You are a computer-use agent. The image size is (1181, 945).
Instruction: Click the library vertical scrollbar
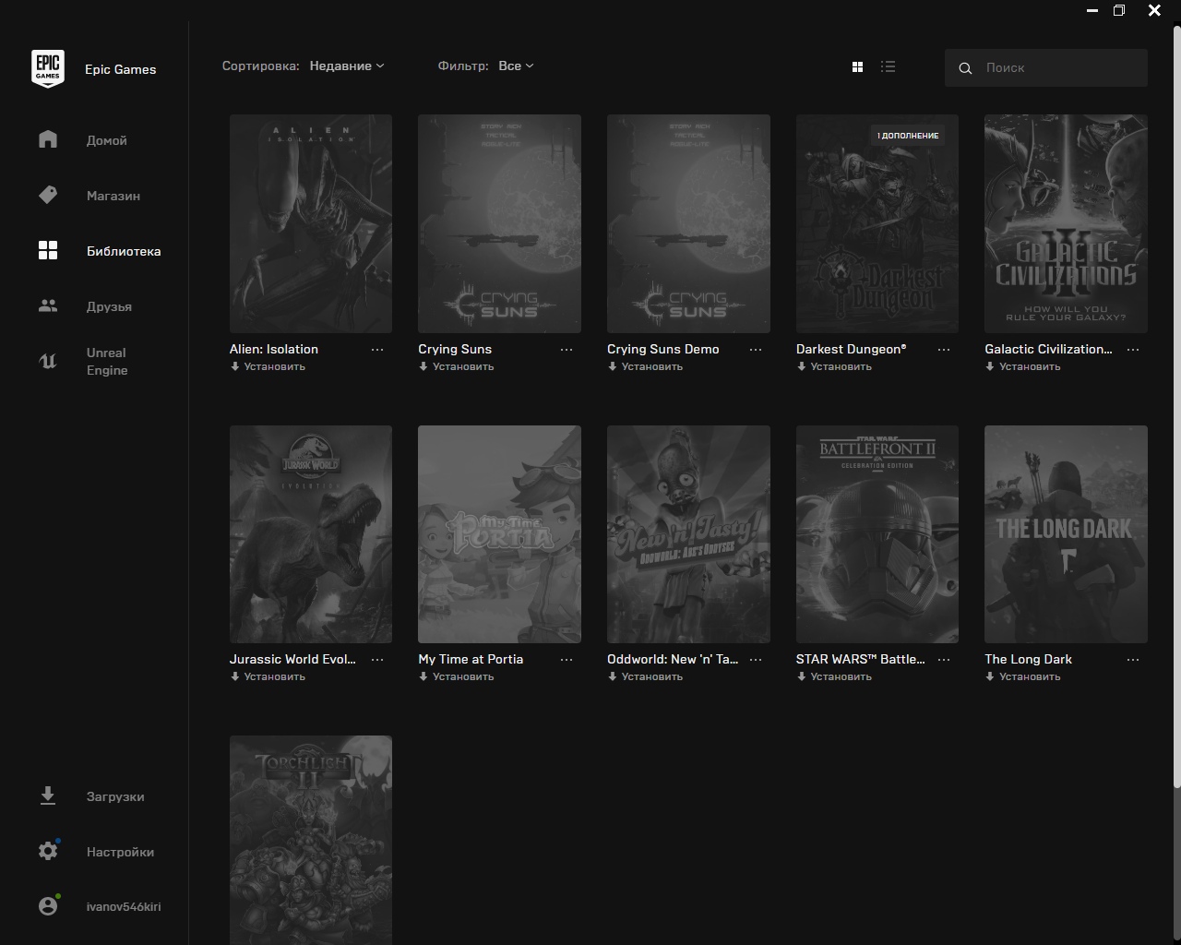(1176, 406)
